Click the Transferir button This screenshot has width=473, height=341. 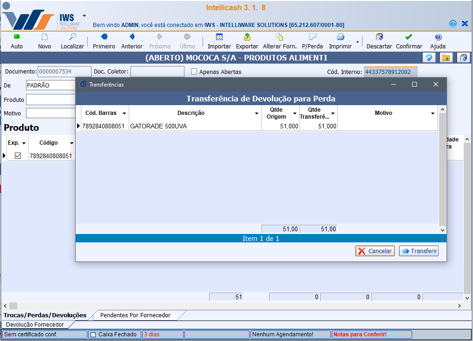pyautogui.click(x=419, y=251)
